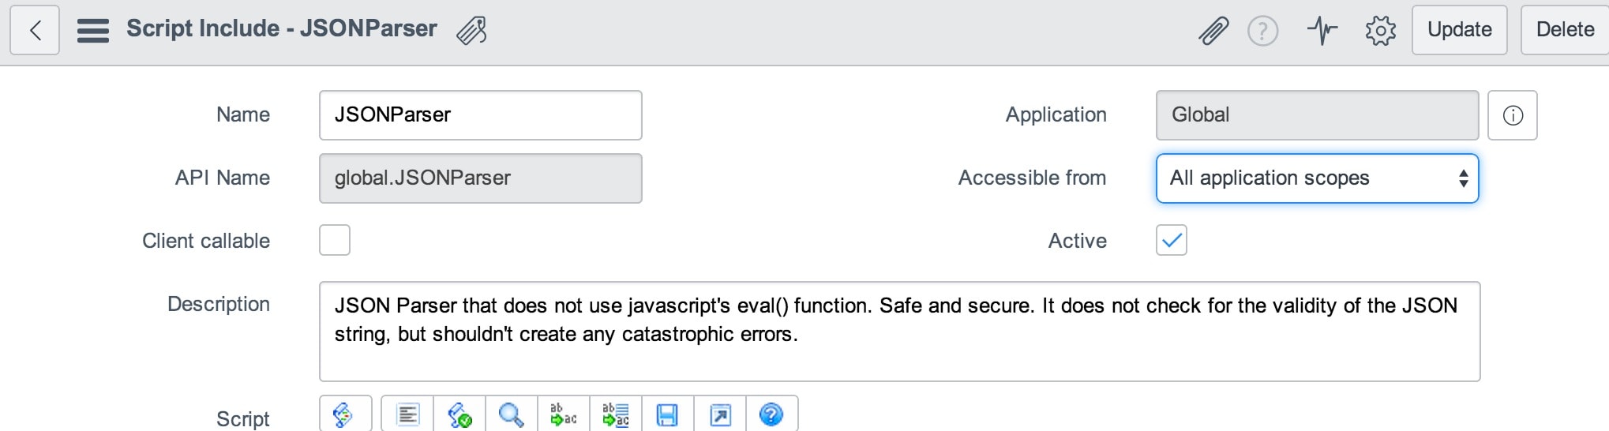
Task: Save the script using the floppy disk icon
Action: 668,414
